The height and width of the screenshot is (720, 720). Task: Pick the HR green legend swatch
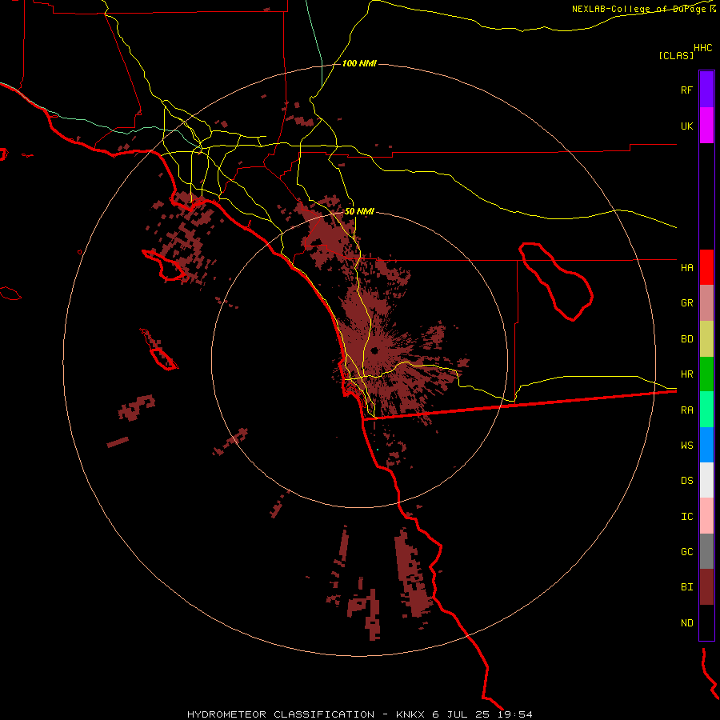pos(706,374)
